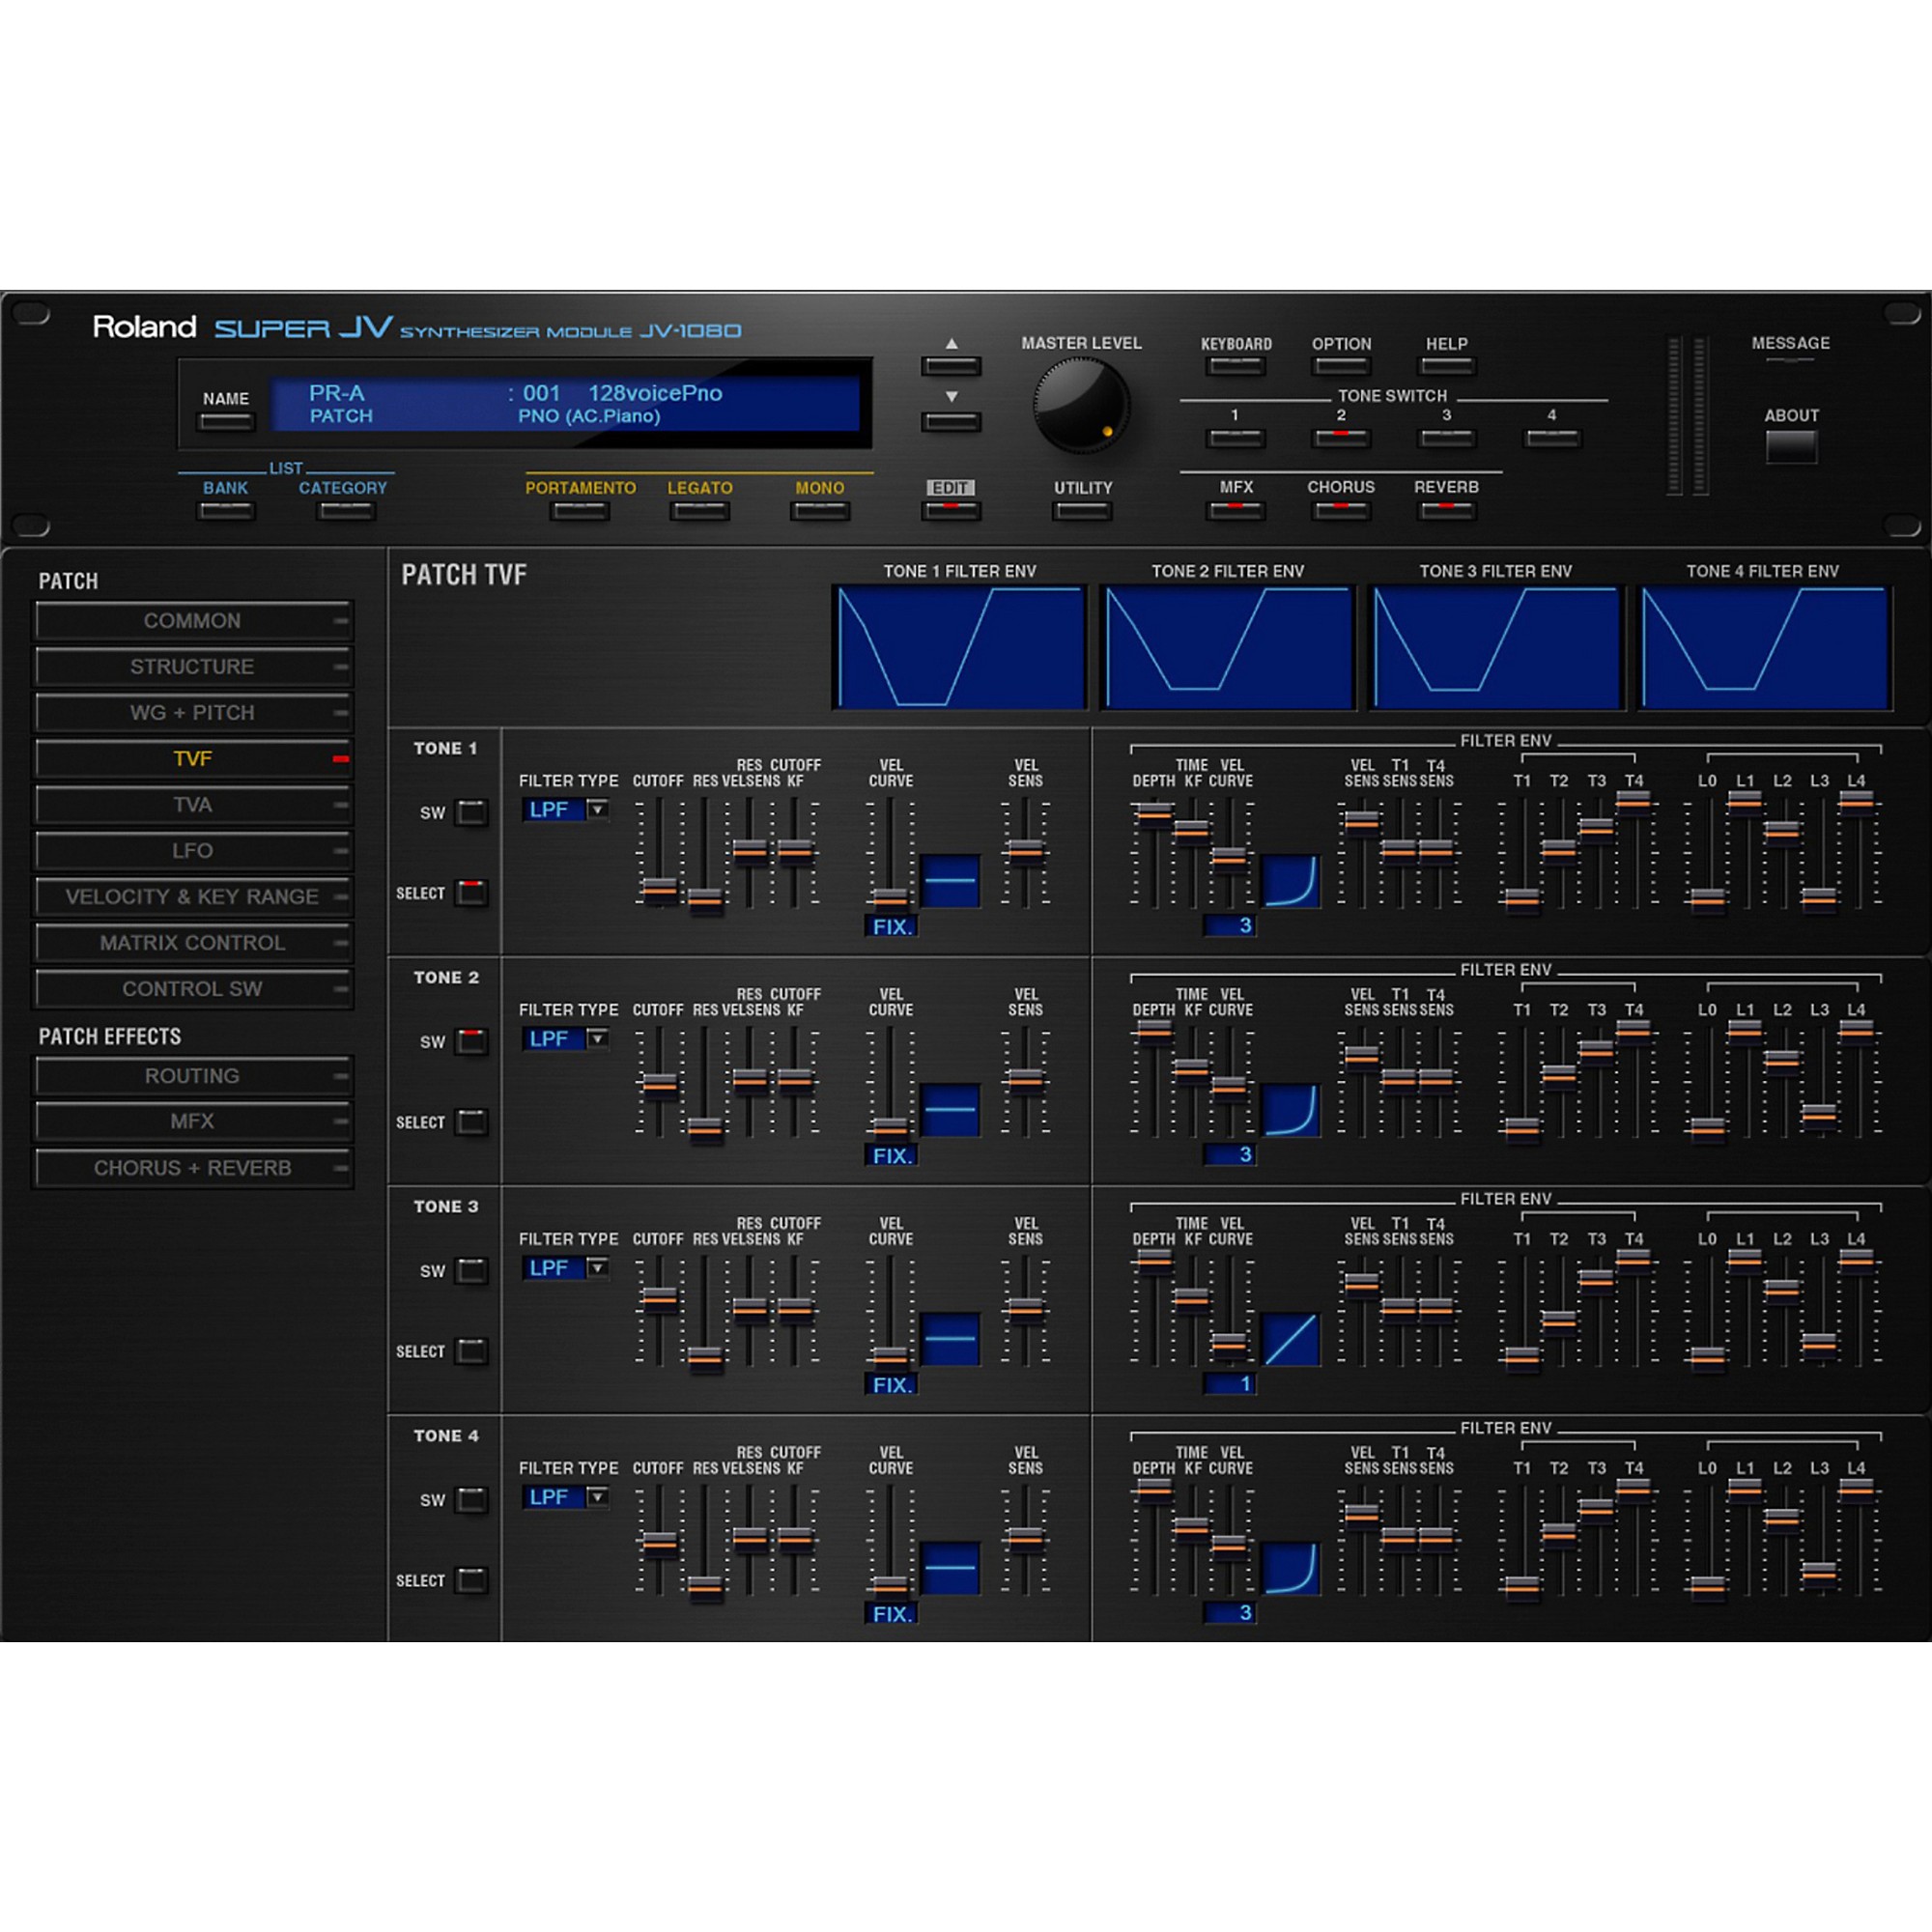Switch to the STRUCTURE page
Viewport: 1932px width, 1932px height.
pos(193,667)
